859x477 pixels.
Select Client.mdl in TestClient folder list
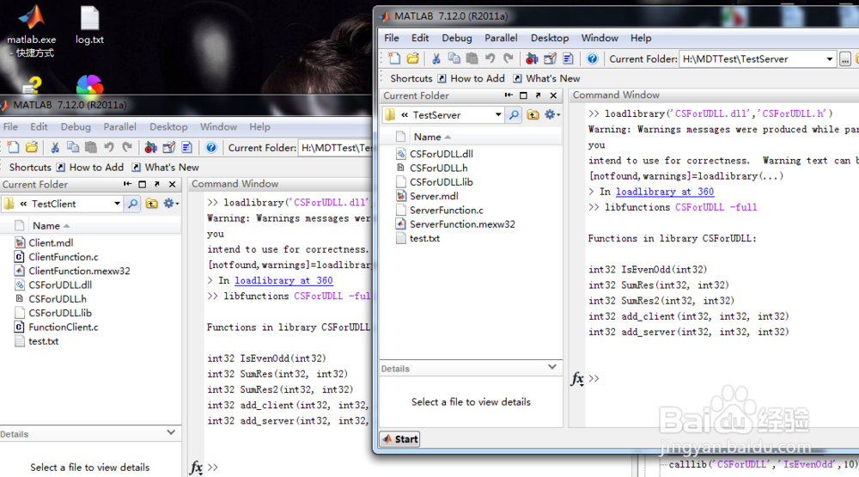coord(51,243)
